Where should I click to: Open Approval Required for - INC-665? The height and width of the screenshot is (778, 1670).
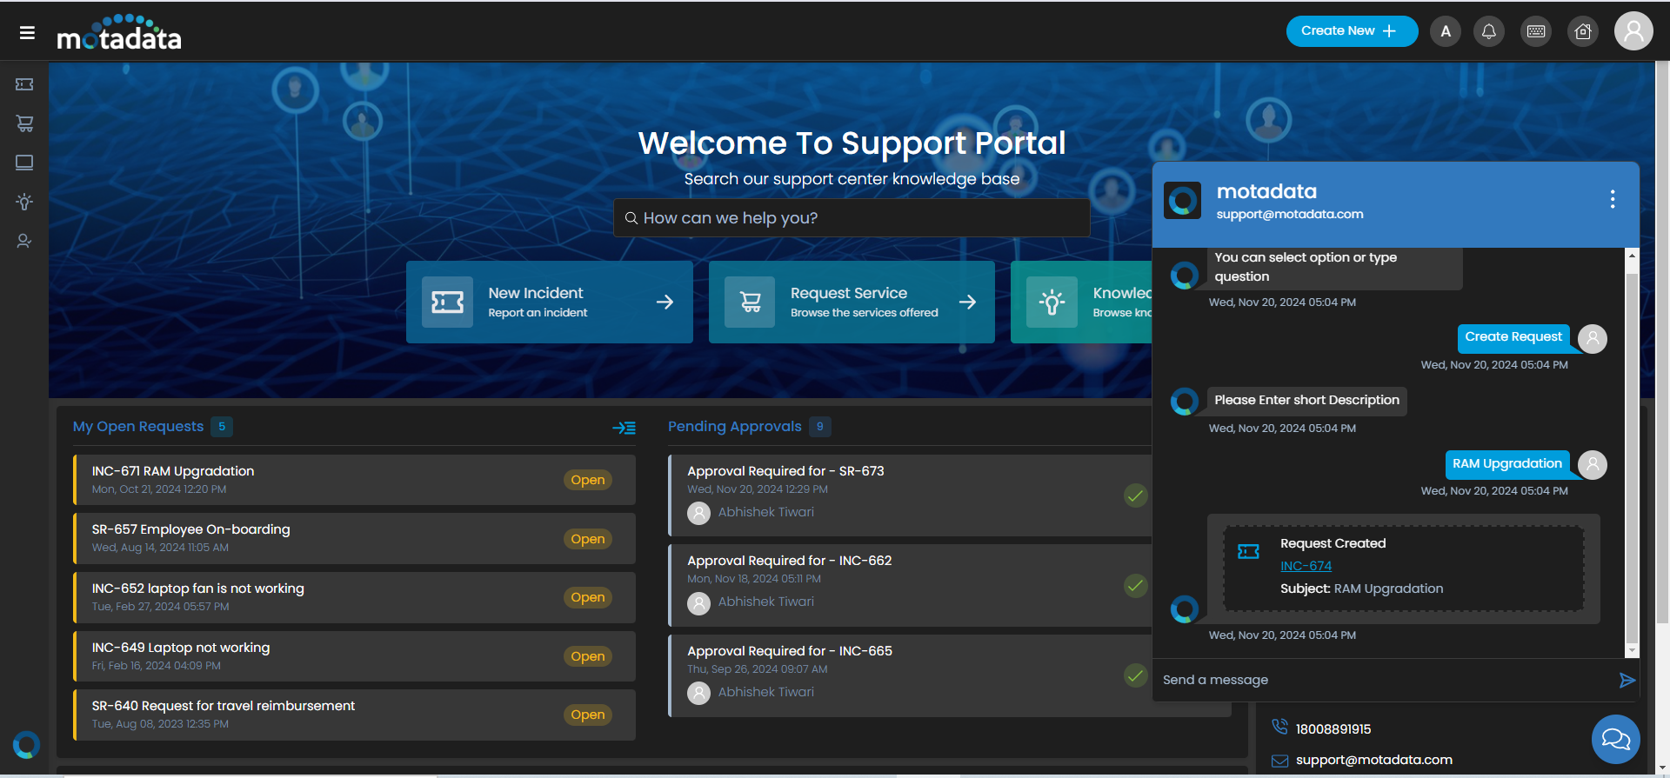click(x=790, y=651)
